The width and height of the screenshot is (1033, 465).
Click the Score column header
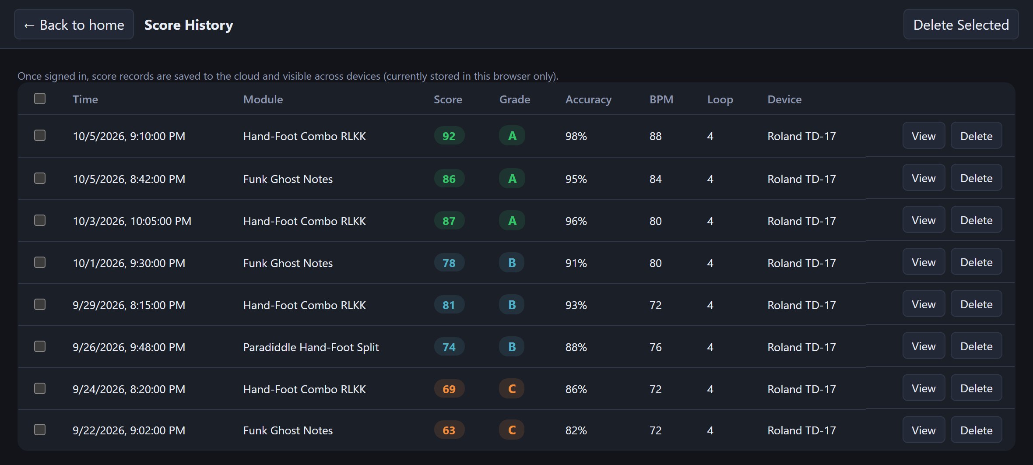coord(448,99)
